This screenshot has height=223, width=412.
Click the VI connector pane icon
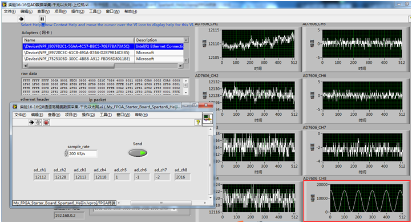point(207,118)
